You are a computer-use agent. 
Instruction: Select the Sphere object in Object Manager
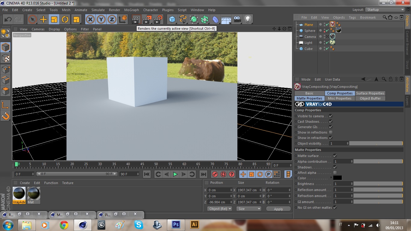click(310, 31)
